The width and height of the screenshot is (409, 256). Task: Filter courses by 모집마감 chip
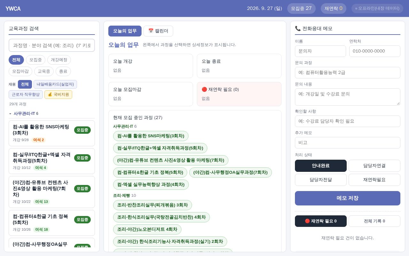(20, 71)
